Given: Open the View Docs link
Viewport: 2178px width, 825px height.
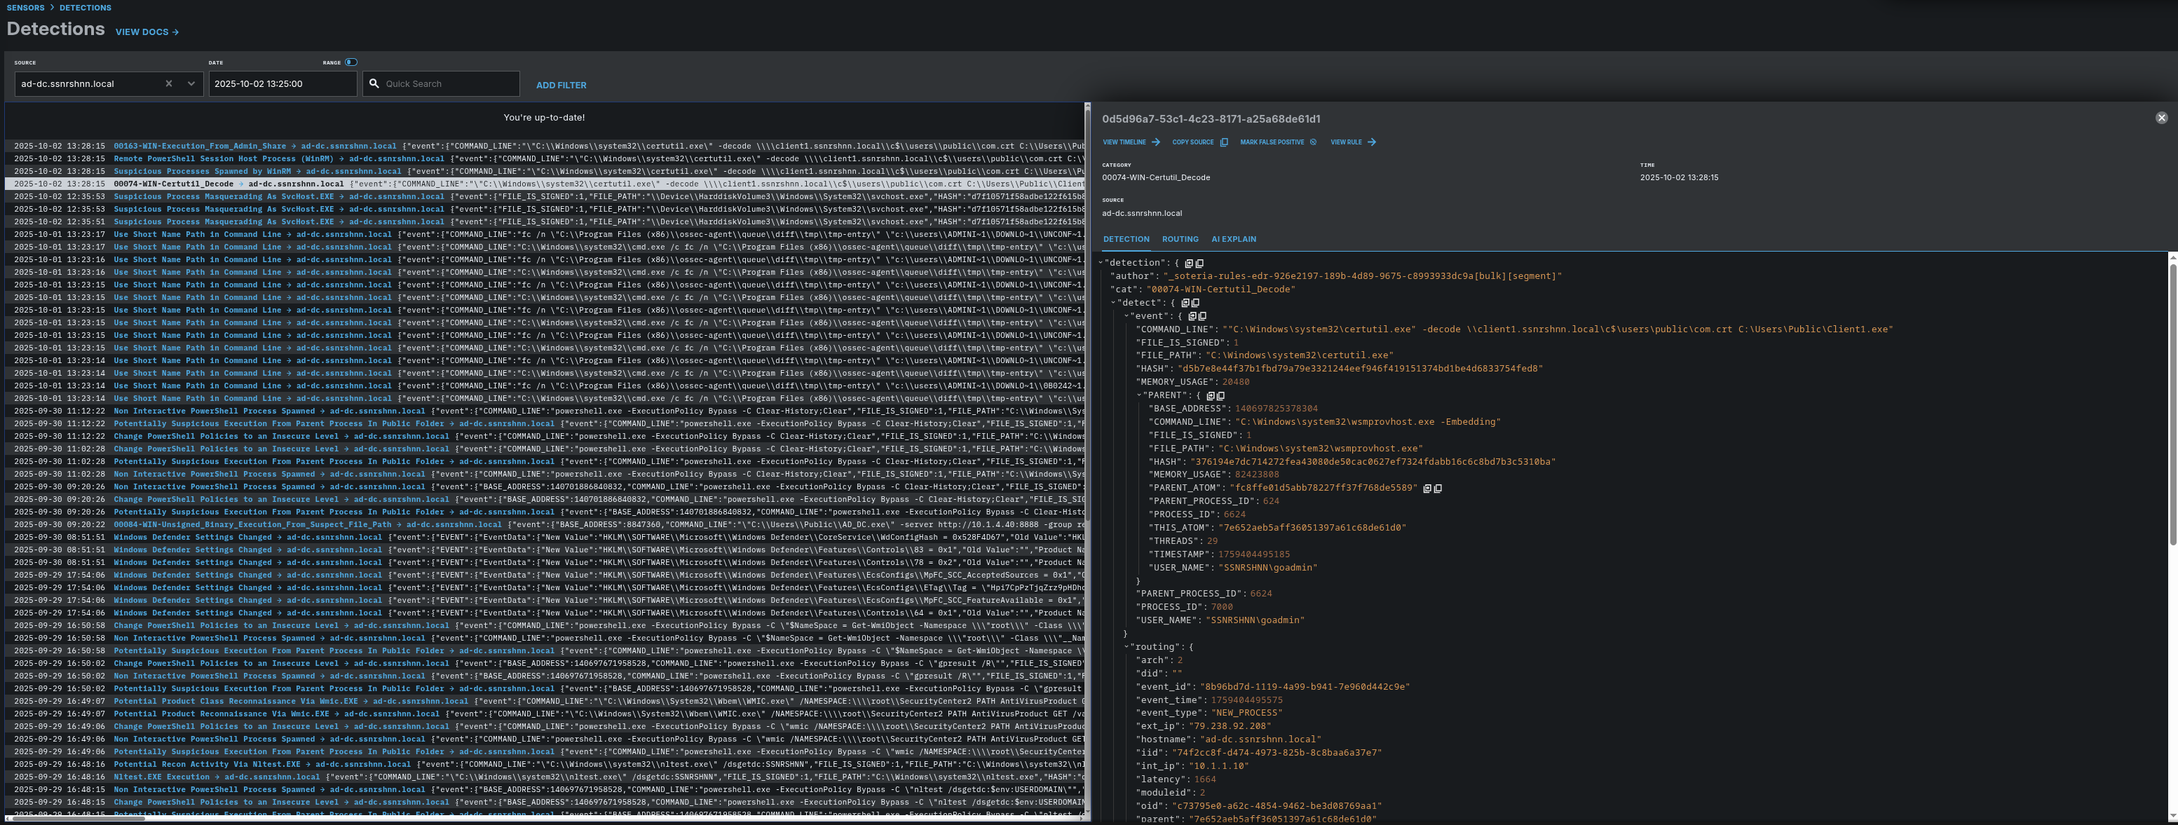Looking at the screenshot, I should pos(147,32).
